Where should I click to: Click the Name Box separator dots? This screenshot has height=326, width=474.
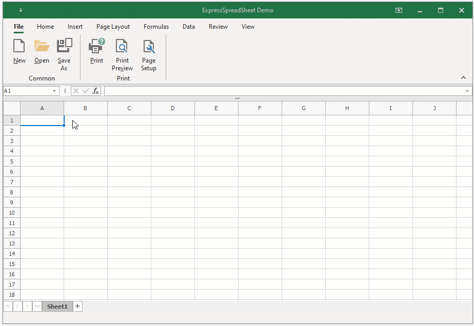[65, 91]
